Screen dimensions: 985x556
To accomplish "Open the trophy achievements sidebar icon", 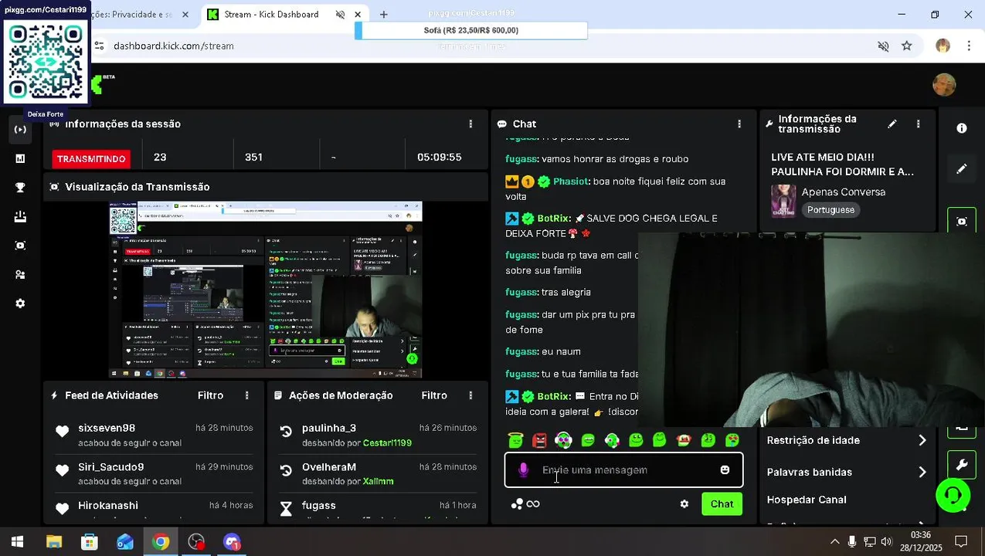I will click(x=20, y=188).
